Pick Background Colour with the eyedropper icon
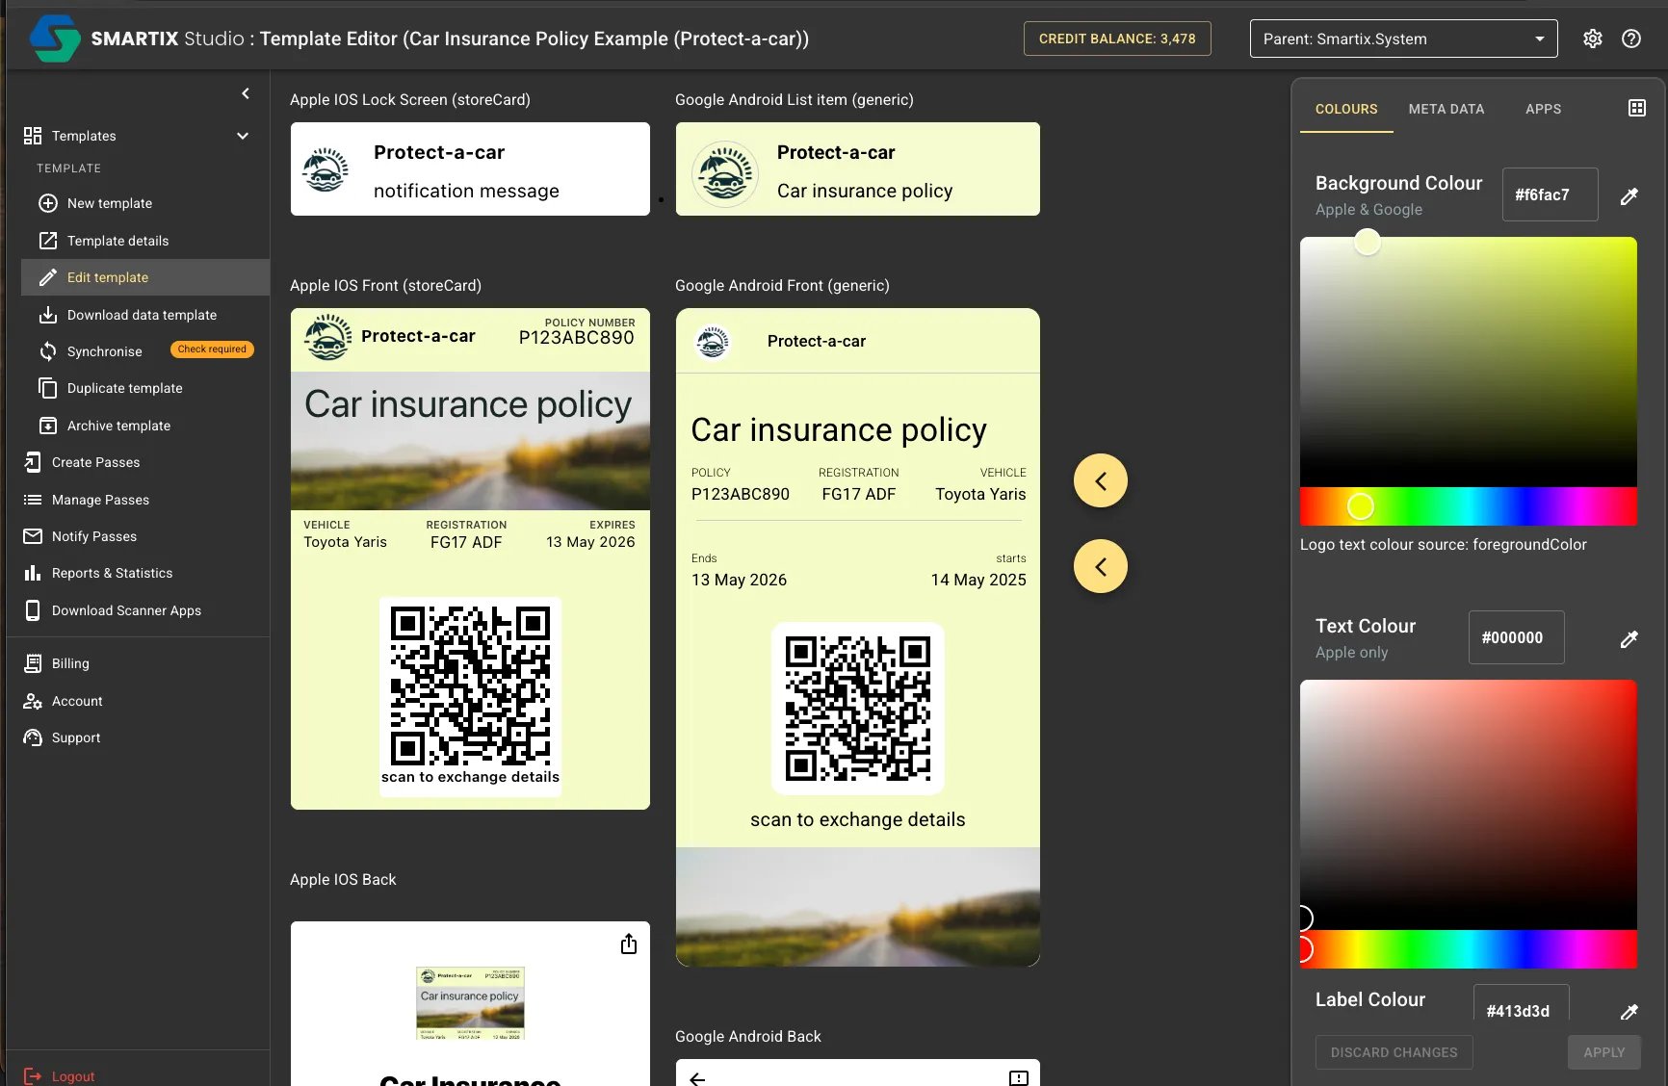 point(1629,195)
